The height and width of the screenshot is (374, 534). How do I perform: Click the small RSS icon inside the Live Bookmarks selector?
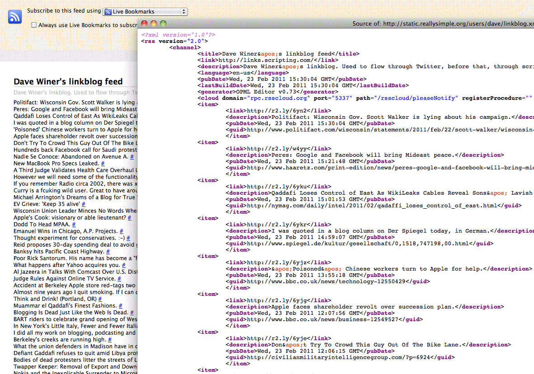pyautogui.click(x=108, y=12)
